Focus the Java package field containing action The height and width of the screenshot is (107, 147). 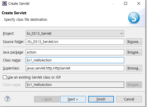click(x=75, y=52)
